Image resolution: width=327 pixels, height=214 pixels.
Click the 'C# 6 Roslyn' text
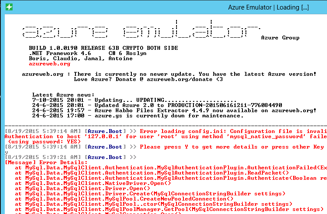(128, 53)
